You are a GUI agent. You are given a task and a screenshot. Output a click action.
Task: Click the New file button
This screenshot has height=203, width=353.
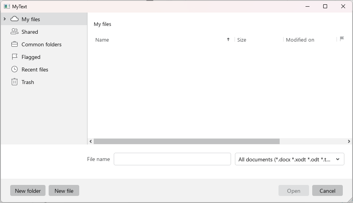pyautogui.click(x=64, y=190)
